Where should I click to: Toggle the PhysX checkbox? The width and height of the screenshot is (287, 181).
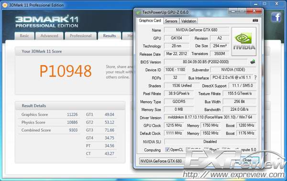206,149
